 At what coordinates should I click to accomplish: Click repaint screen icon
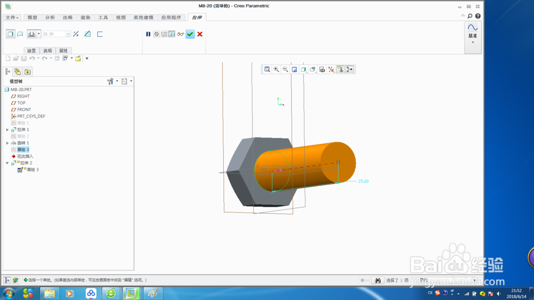coord(295,69)
